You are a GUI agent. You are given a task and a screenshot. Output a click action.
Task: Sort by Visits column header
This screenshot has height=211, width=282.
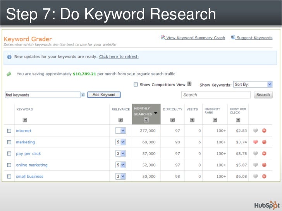[x=192, y=109]
